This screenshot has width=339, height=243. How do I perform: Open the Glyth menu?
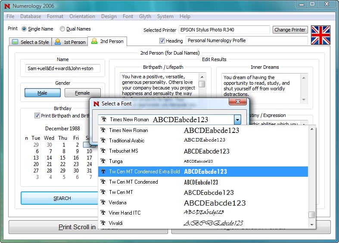[x=145, y=16]
